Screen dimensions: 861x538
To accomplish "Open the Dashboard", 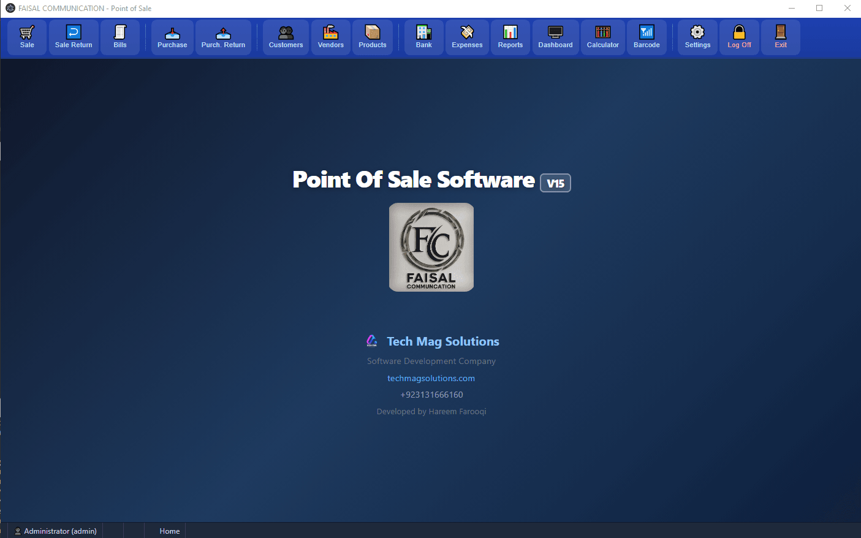I will tap(555, 37).
